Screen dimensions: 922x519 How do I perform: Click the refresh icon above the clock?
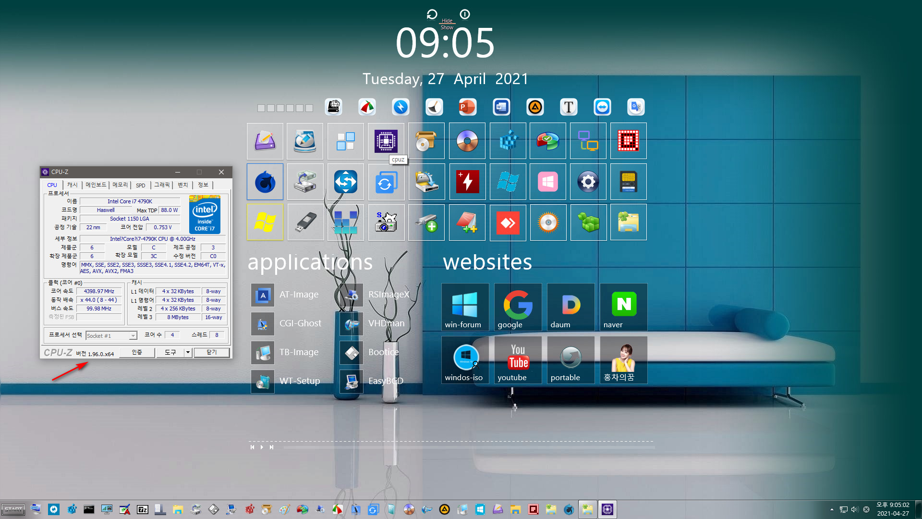[432, 14]
